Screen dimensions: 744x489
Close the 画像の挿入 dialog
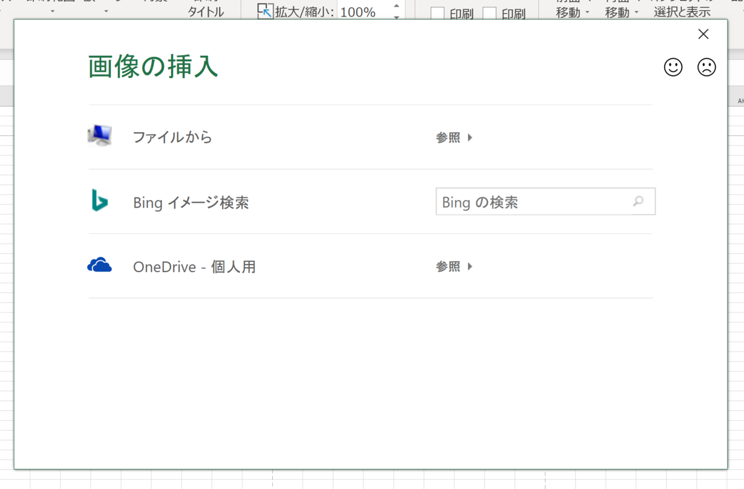click(x=703, y=33)
